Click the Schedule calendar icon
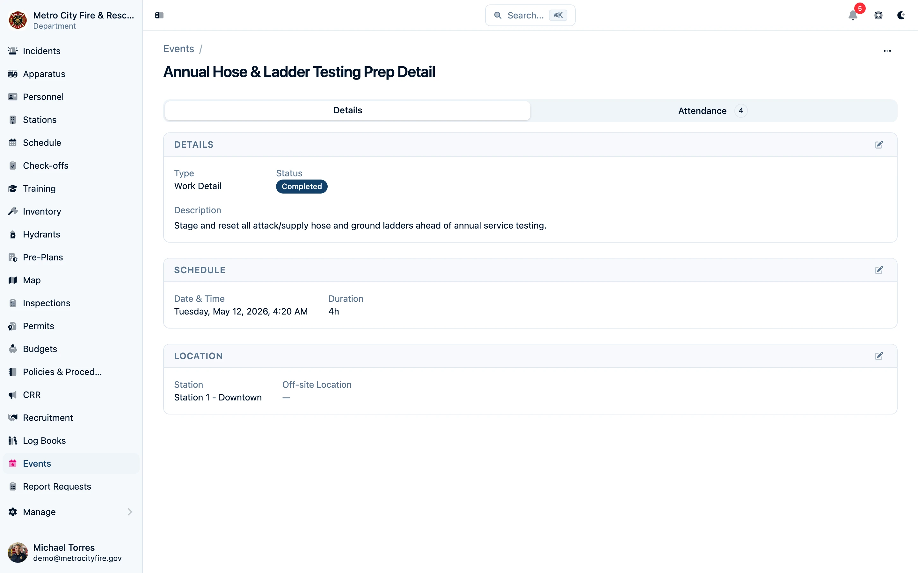The width and height of the screenshot is (918, 573). point(12,143)
